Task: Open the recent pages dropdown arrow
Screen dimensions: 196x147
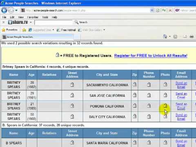Action: (x=16, y=10)
